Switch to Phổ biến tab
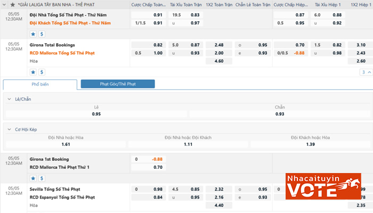373x213 pixels. (x=40, y=84)
